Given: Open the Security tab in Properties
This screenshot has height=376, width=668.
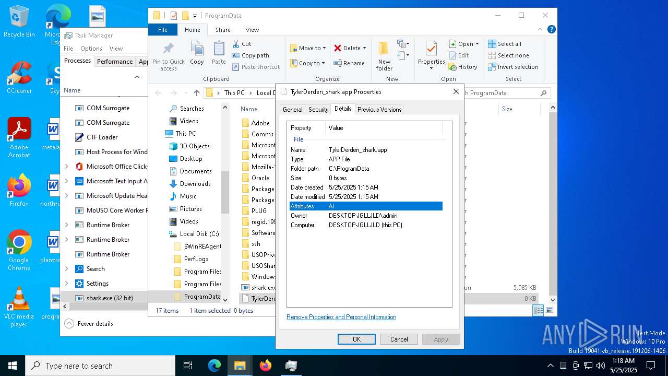Looking at the screenshot, I should 318,110.
